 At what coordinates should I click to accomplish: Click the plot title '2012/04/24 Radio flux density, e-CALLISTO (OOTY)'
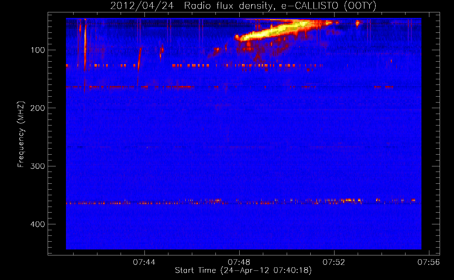[243, 6]
